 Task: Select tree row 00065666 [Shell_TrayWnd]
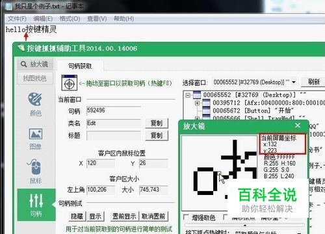259,118
